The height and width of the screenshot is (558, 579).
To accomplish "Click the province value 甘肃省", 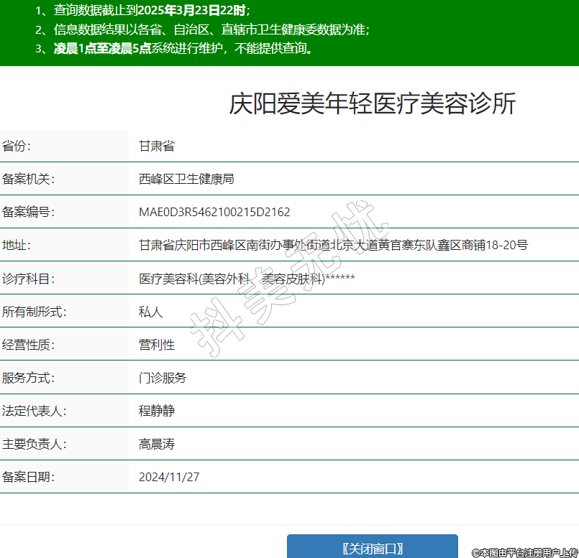I will 157,147.
